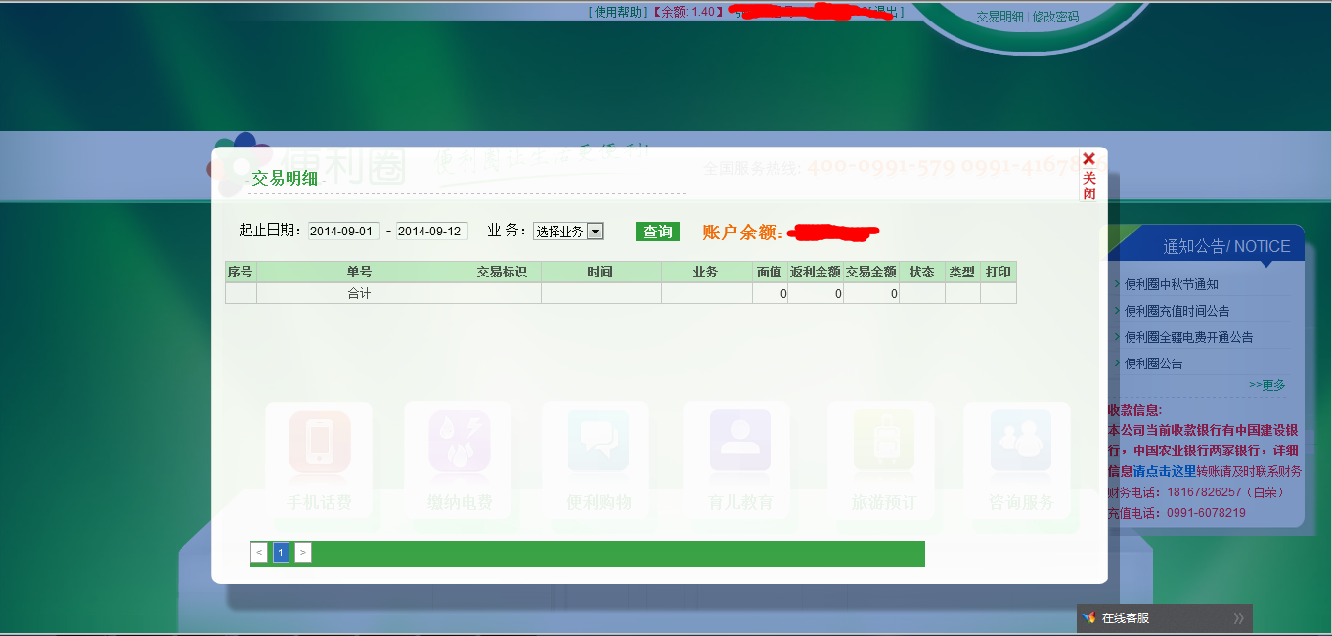The height and width of the screenshot is (636, 1332).
Task: Go to next page with > button
Action: (303, 553)
